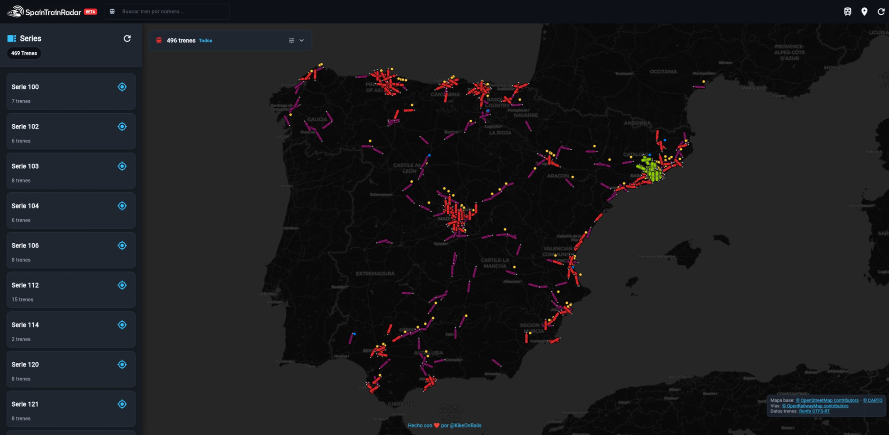Locate Serie 102 trains on map

(122, 127)
